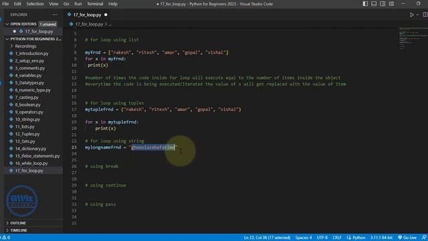Screen dimensions: 428x241
Task: Open 7_casting.py file
Action: pyautogui.click(x=27, y=97)
